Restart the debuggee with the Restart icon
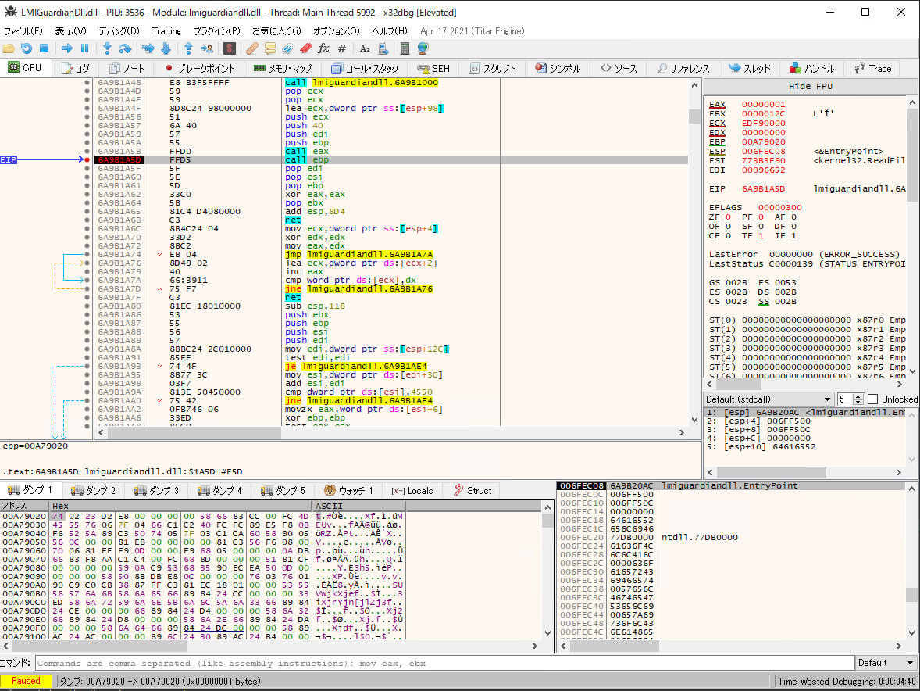The image size is (920, 691). 27,48
